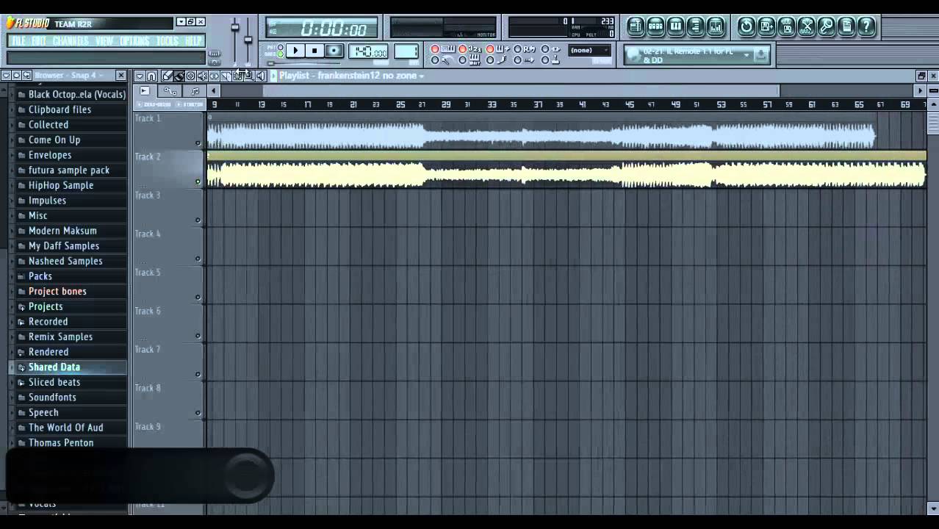Click the one-click recording microphone icon
This screenshot has width=939, height=529.
pos(826,27)
